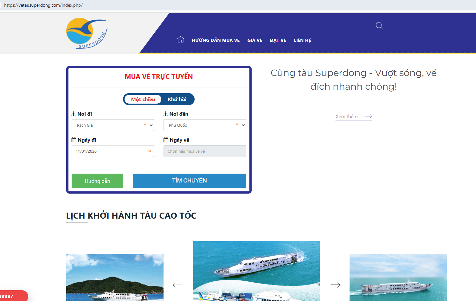Go to previous ship slide arrow
This screenshot has height=301, width=476.
(x=177, y=285)
